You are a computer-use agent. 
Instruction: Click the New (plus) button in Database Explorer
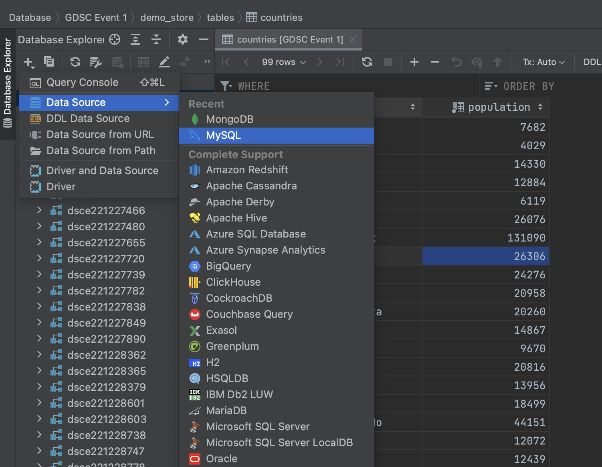click(29, 62)
